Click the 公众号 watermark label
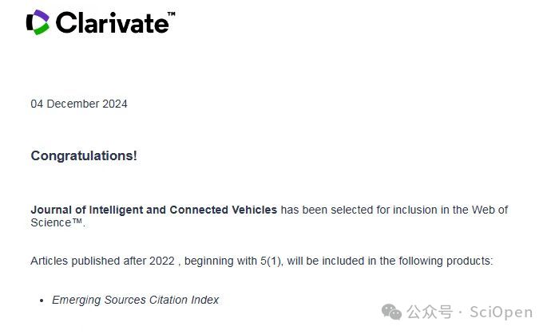Screen dimensions: 551x334 point(430,312)
